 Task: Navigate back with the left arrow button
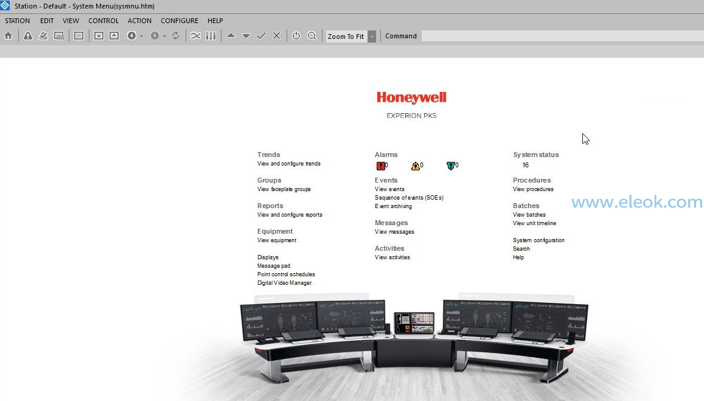tap(131, 36)
